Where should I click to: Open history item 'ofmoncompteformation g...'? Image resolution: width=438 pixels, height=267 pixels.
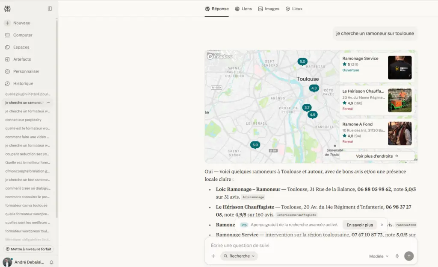coord(27,171)
